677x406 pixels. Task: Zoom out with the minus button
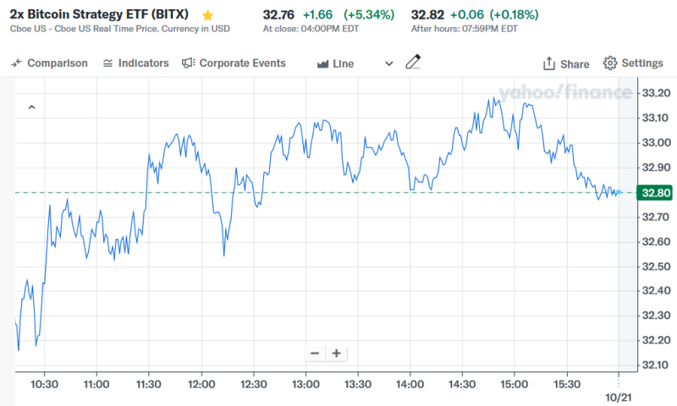[x=315, y=354]
